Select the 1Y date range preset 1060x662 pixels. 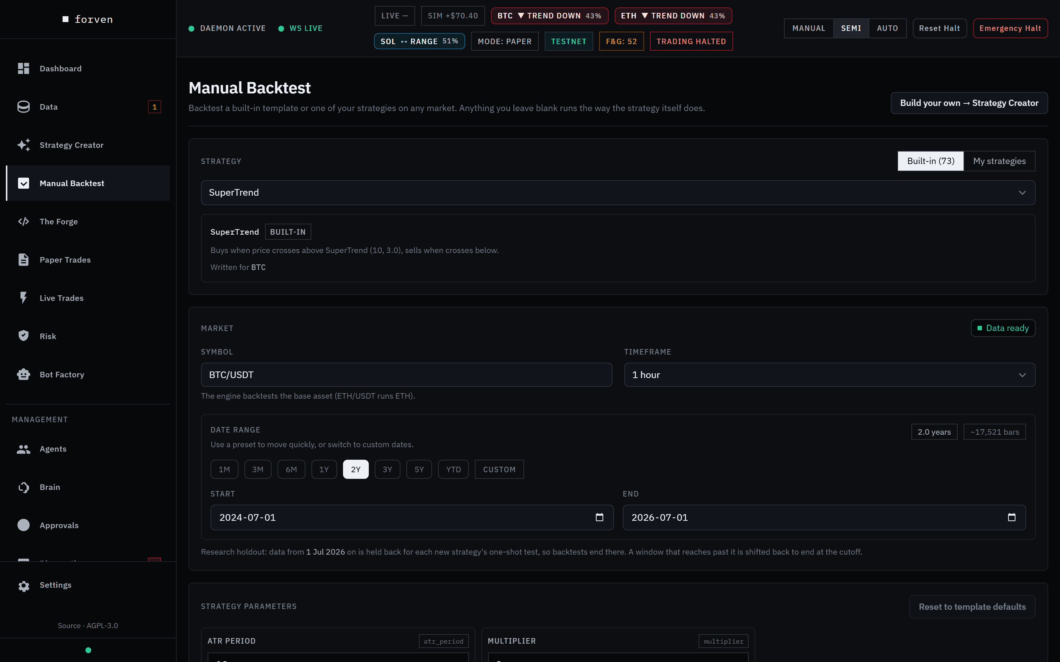coord(324,469)
